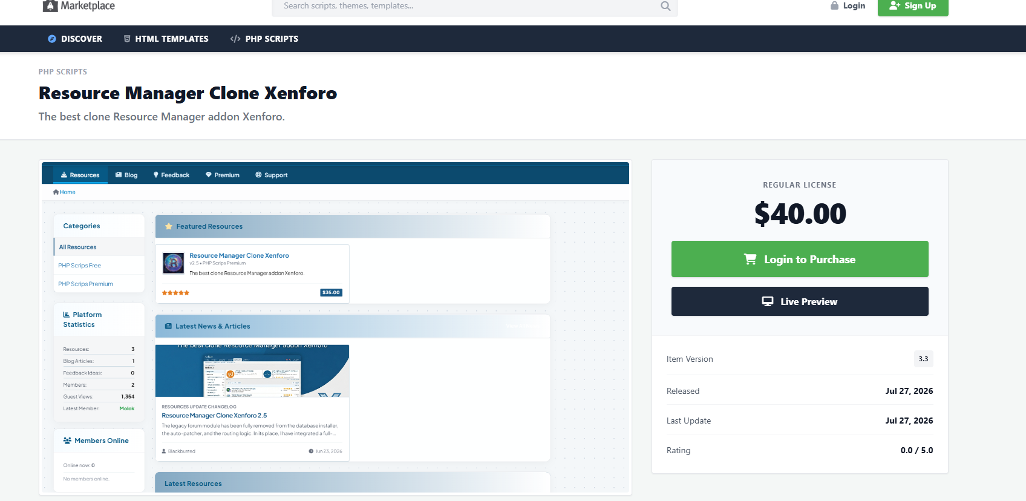Image resolution: width=1026 pixels, height=501 pixels.
Task: Click the download icon beside Resources tab
Action: coord(64,175)
